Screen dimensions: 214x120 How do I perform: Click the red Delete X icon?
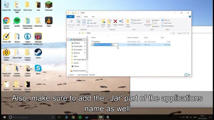tap(115, 21)
